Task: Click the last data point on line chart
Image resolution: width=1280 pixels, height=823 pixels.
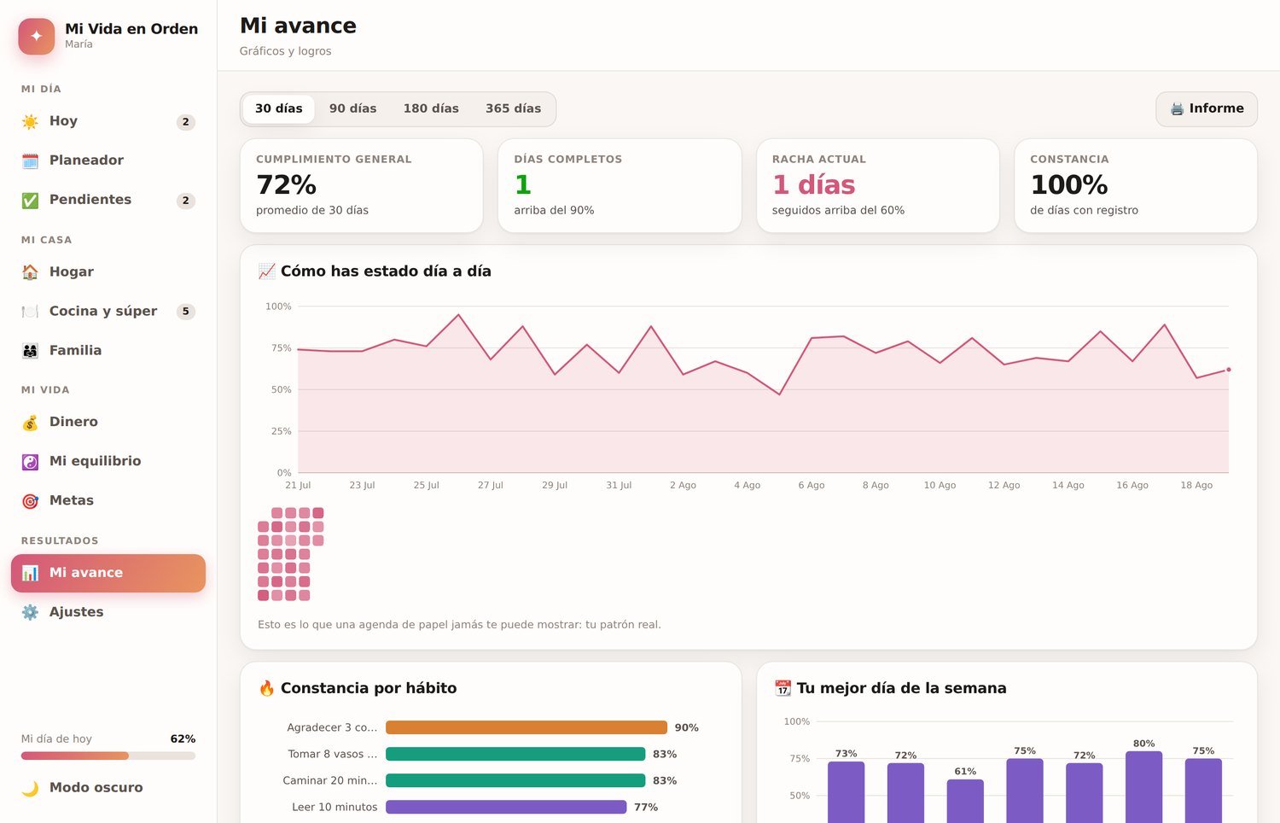Action: point(1229,370)
